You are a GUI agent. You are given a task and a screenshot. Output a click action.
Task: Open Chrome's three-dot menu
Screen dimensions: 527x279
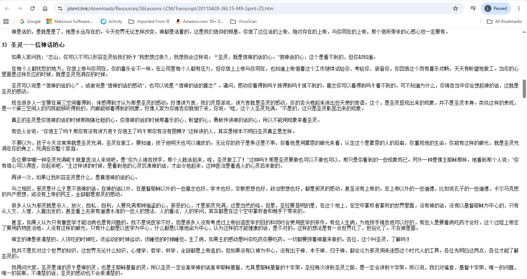(x=519, y=8)
